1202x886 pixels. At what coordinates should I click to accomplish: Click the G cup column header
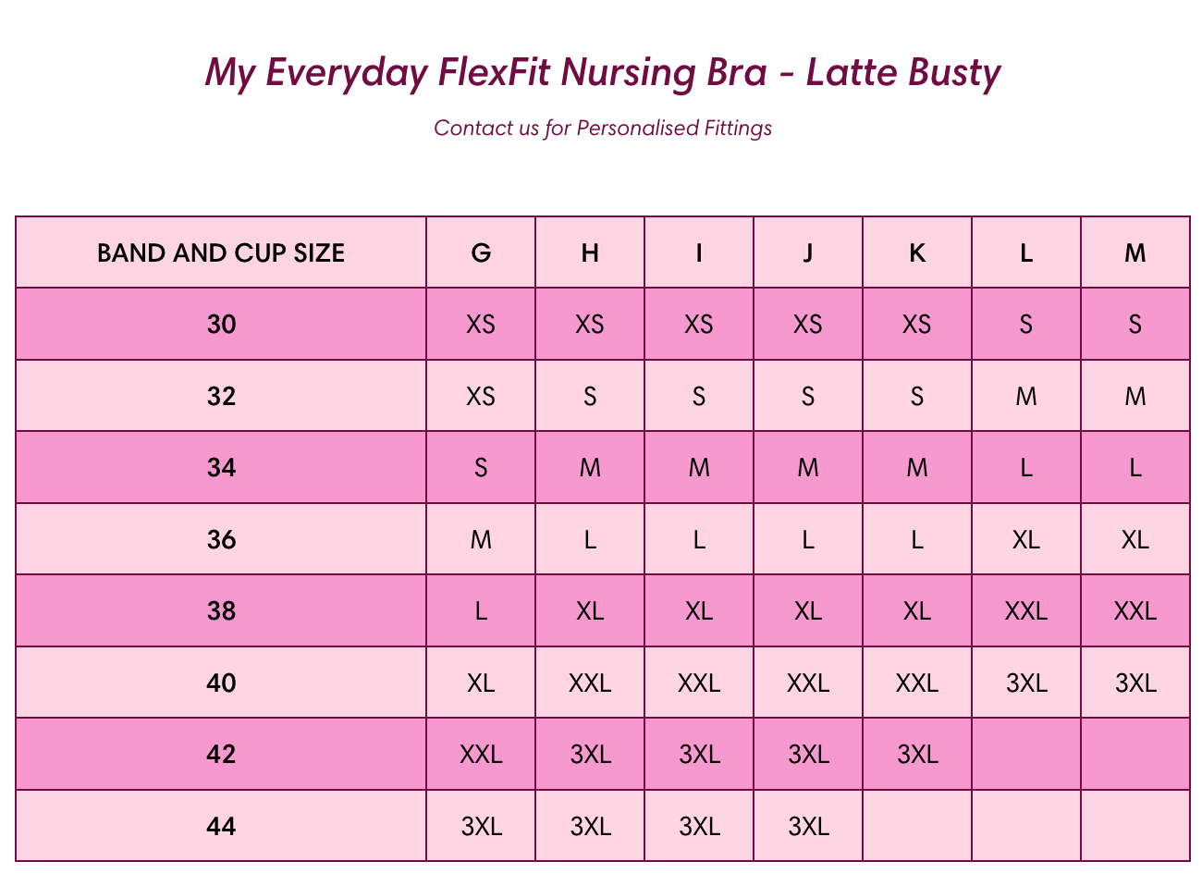pos(481,252)
